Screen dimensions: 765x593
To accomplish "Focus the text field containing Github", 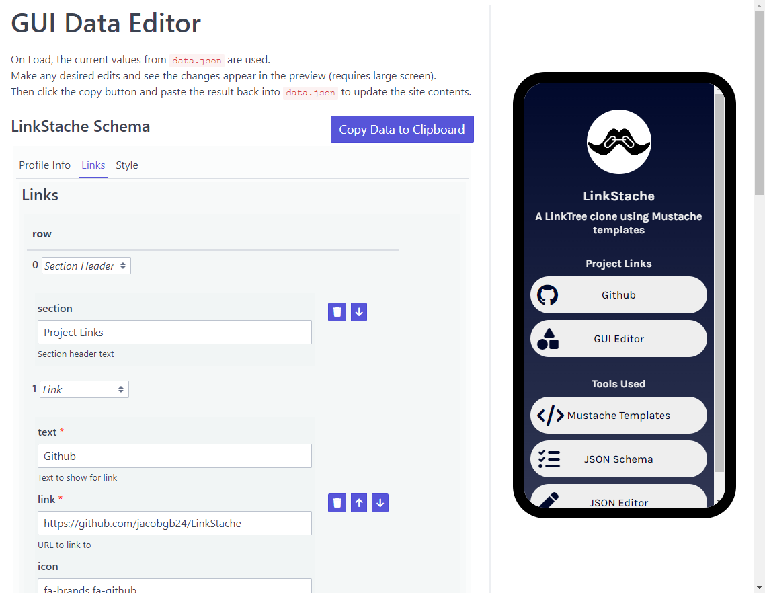I will coord(175,456).
